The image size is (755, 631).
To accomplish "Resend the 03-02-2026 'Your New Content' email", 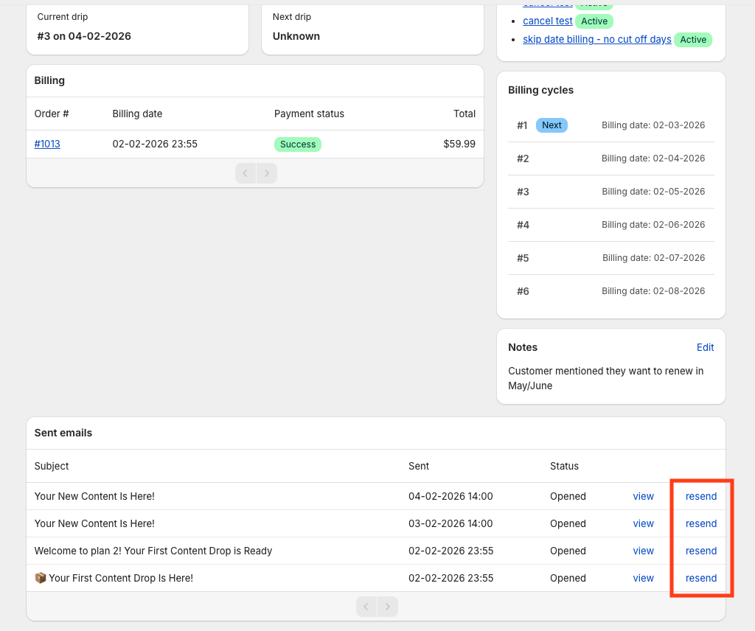I will [x=700, y=524].
